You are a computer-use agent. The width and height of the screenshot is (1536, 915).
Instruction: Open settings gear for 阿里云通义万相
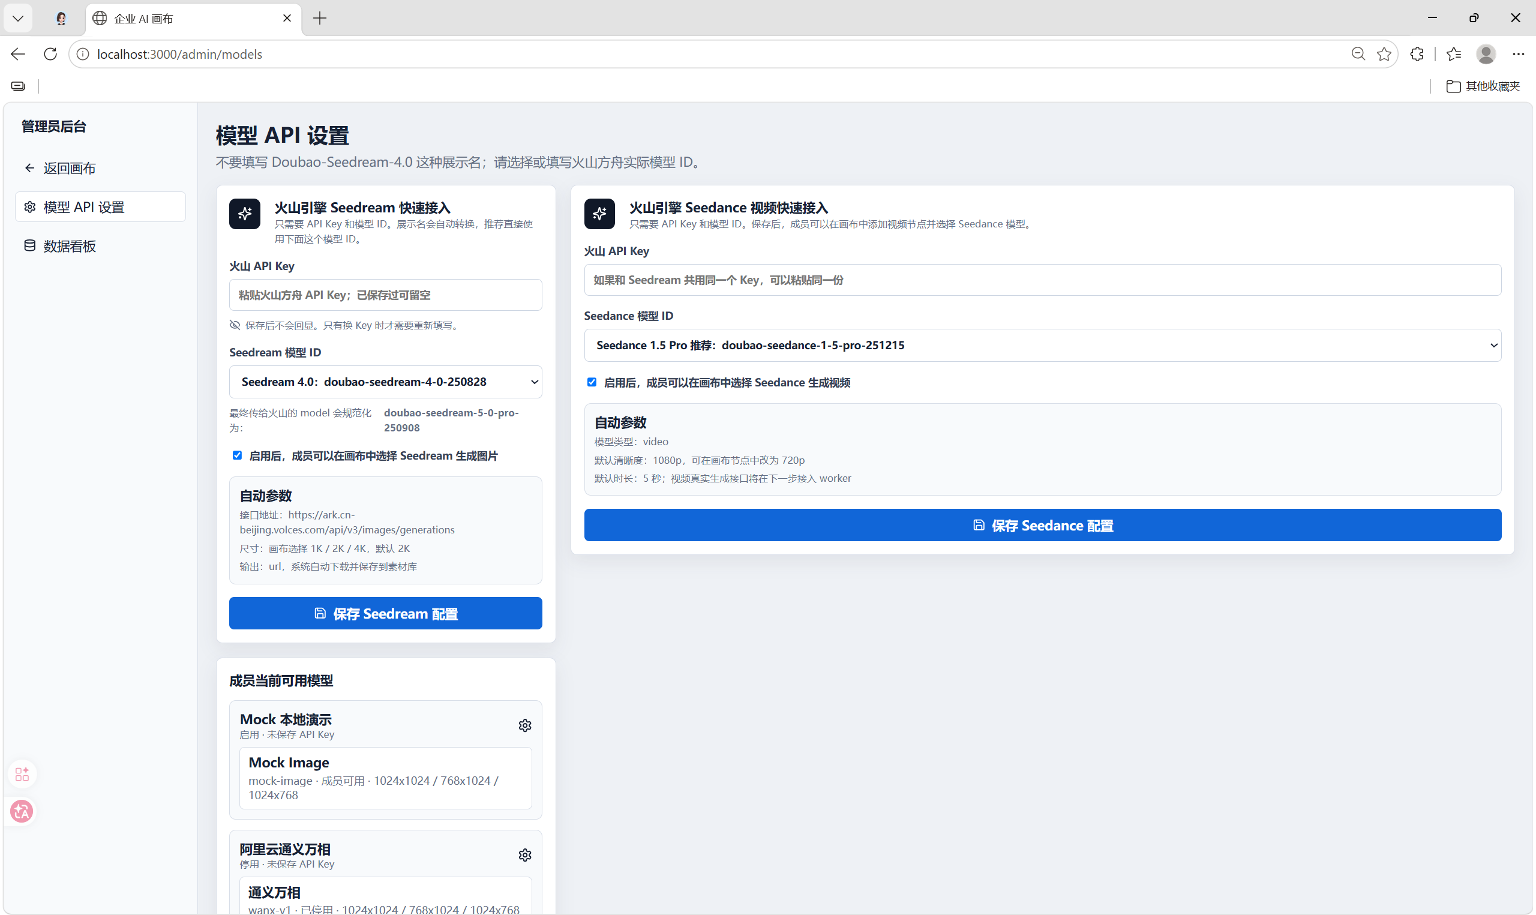click(x=524, y=854)
